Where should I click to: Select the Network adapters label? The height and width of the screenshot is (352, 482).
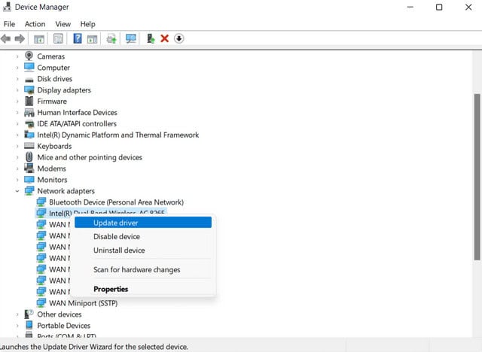pyautogui.click(x=66, y=191)
